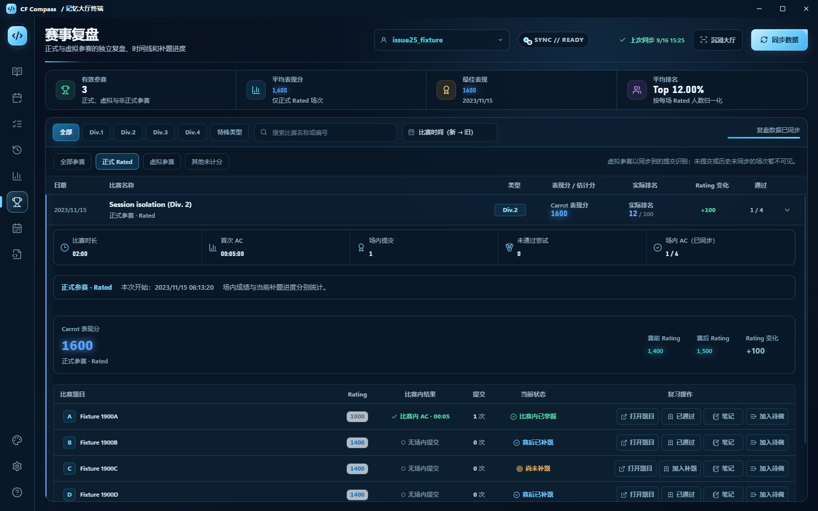Open the help question mark icon

(x=17, y=493)
